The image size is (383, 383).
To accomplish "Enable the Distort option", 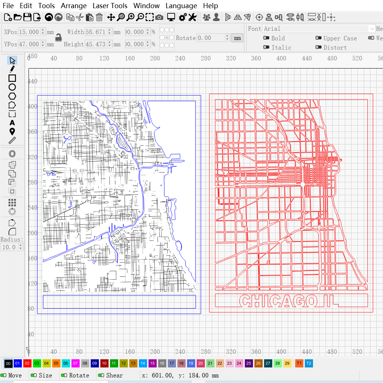I will 319,47.
